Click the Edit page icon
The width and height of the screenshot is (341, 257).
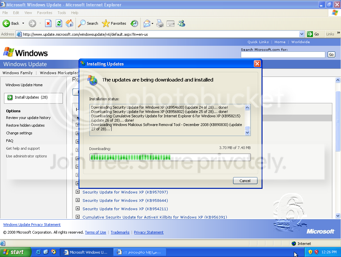(170, 23)
